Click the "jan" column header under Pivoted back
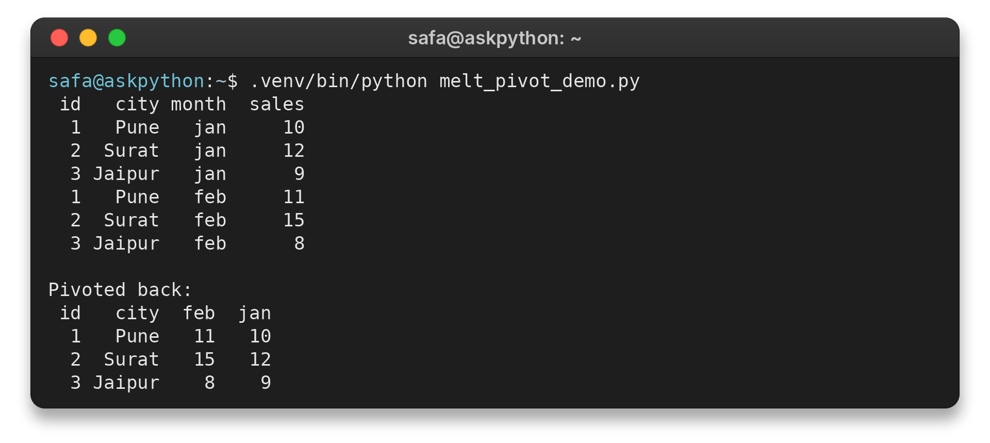 coord(255,313)
